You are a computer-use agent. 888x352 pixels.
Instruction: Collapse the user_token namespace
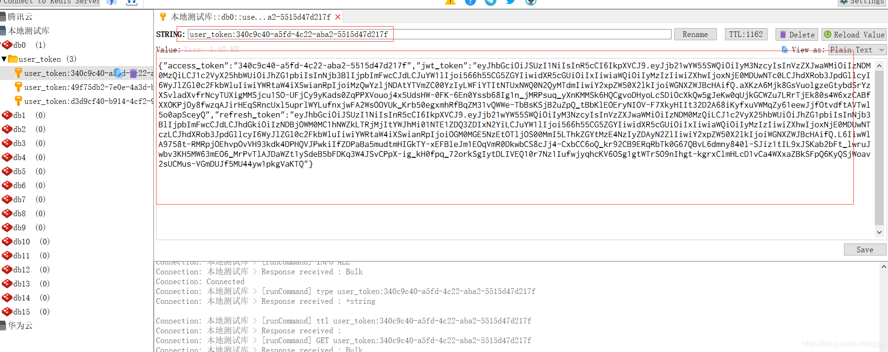[x=4, y=59]
